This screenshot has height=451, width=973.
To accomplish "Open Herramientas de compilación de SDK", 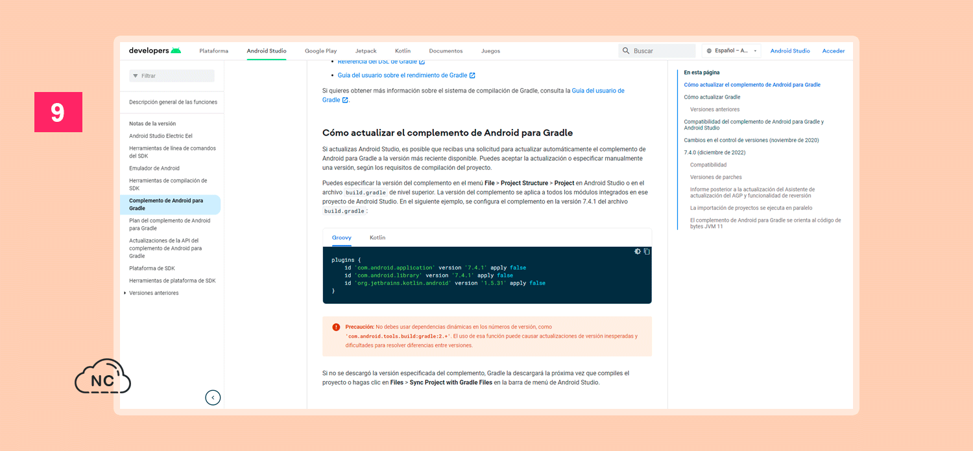I will pos(168,185).
